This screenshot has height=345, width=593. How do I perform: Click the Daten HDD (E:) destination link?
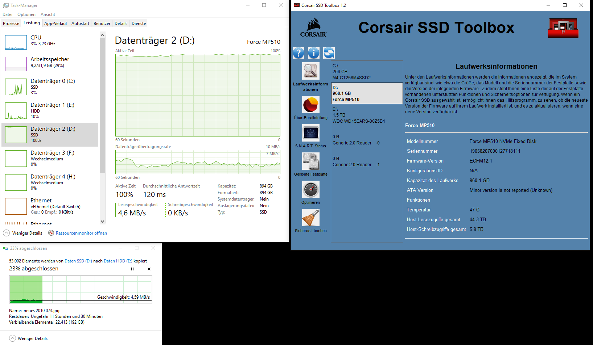[118, 261]
